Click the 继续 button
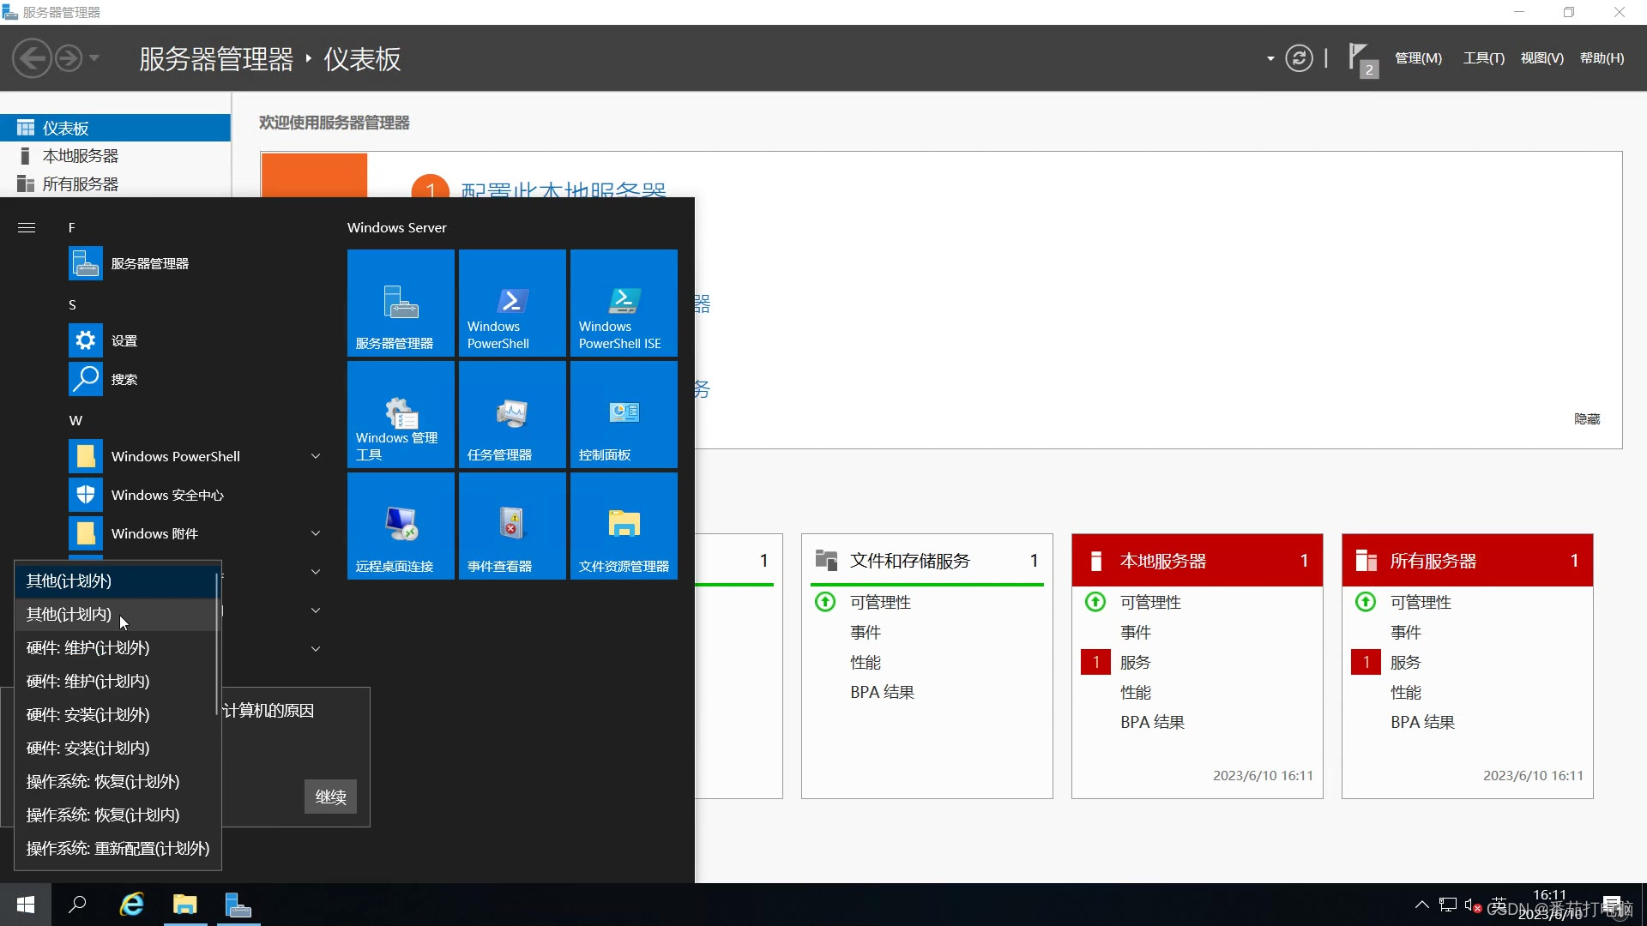The height and width of the screenshot is (926, 1647). [x=330, y=797]
